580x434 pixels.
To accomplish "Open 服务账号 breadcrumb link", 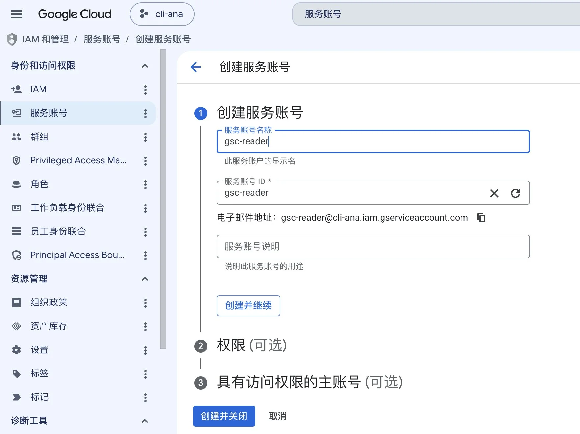I will [102, 39].
